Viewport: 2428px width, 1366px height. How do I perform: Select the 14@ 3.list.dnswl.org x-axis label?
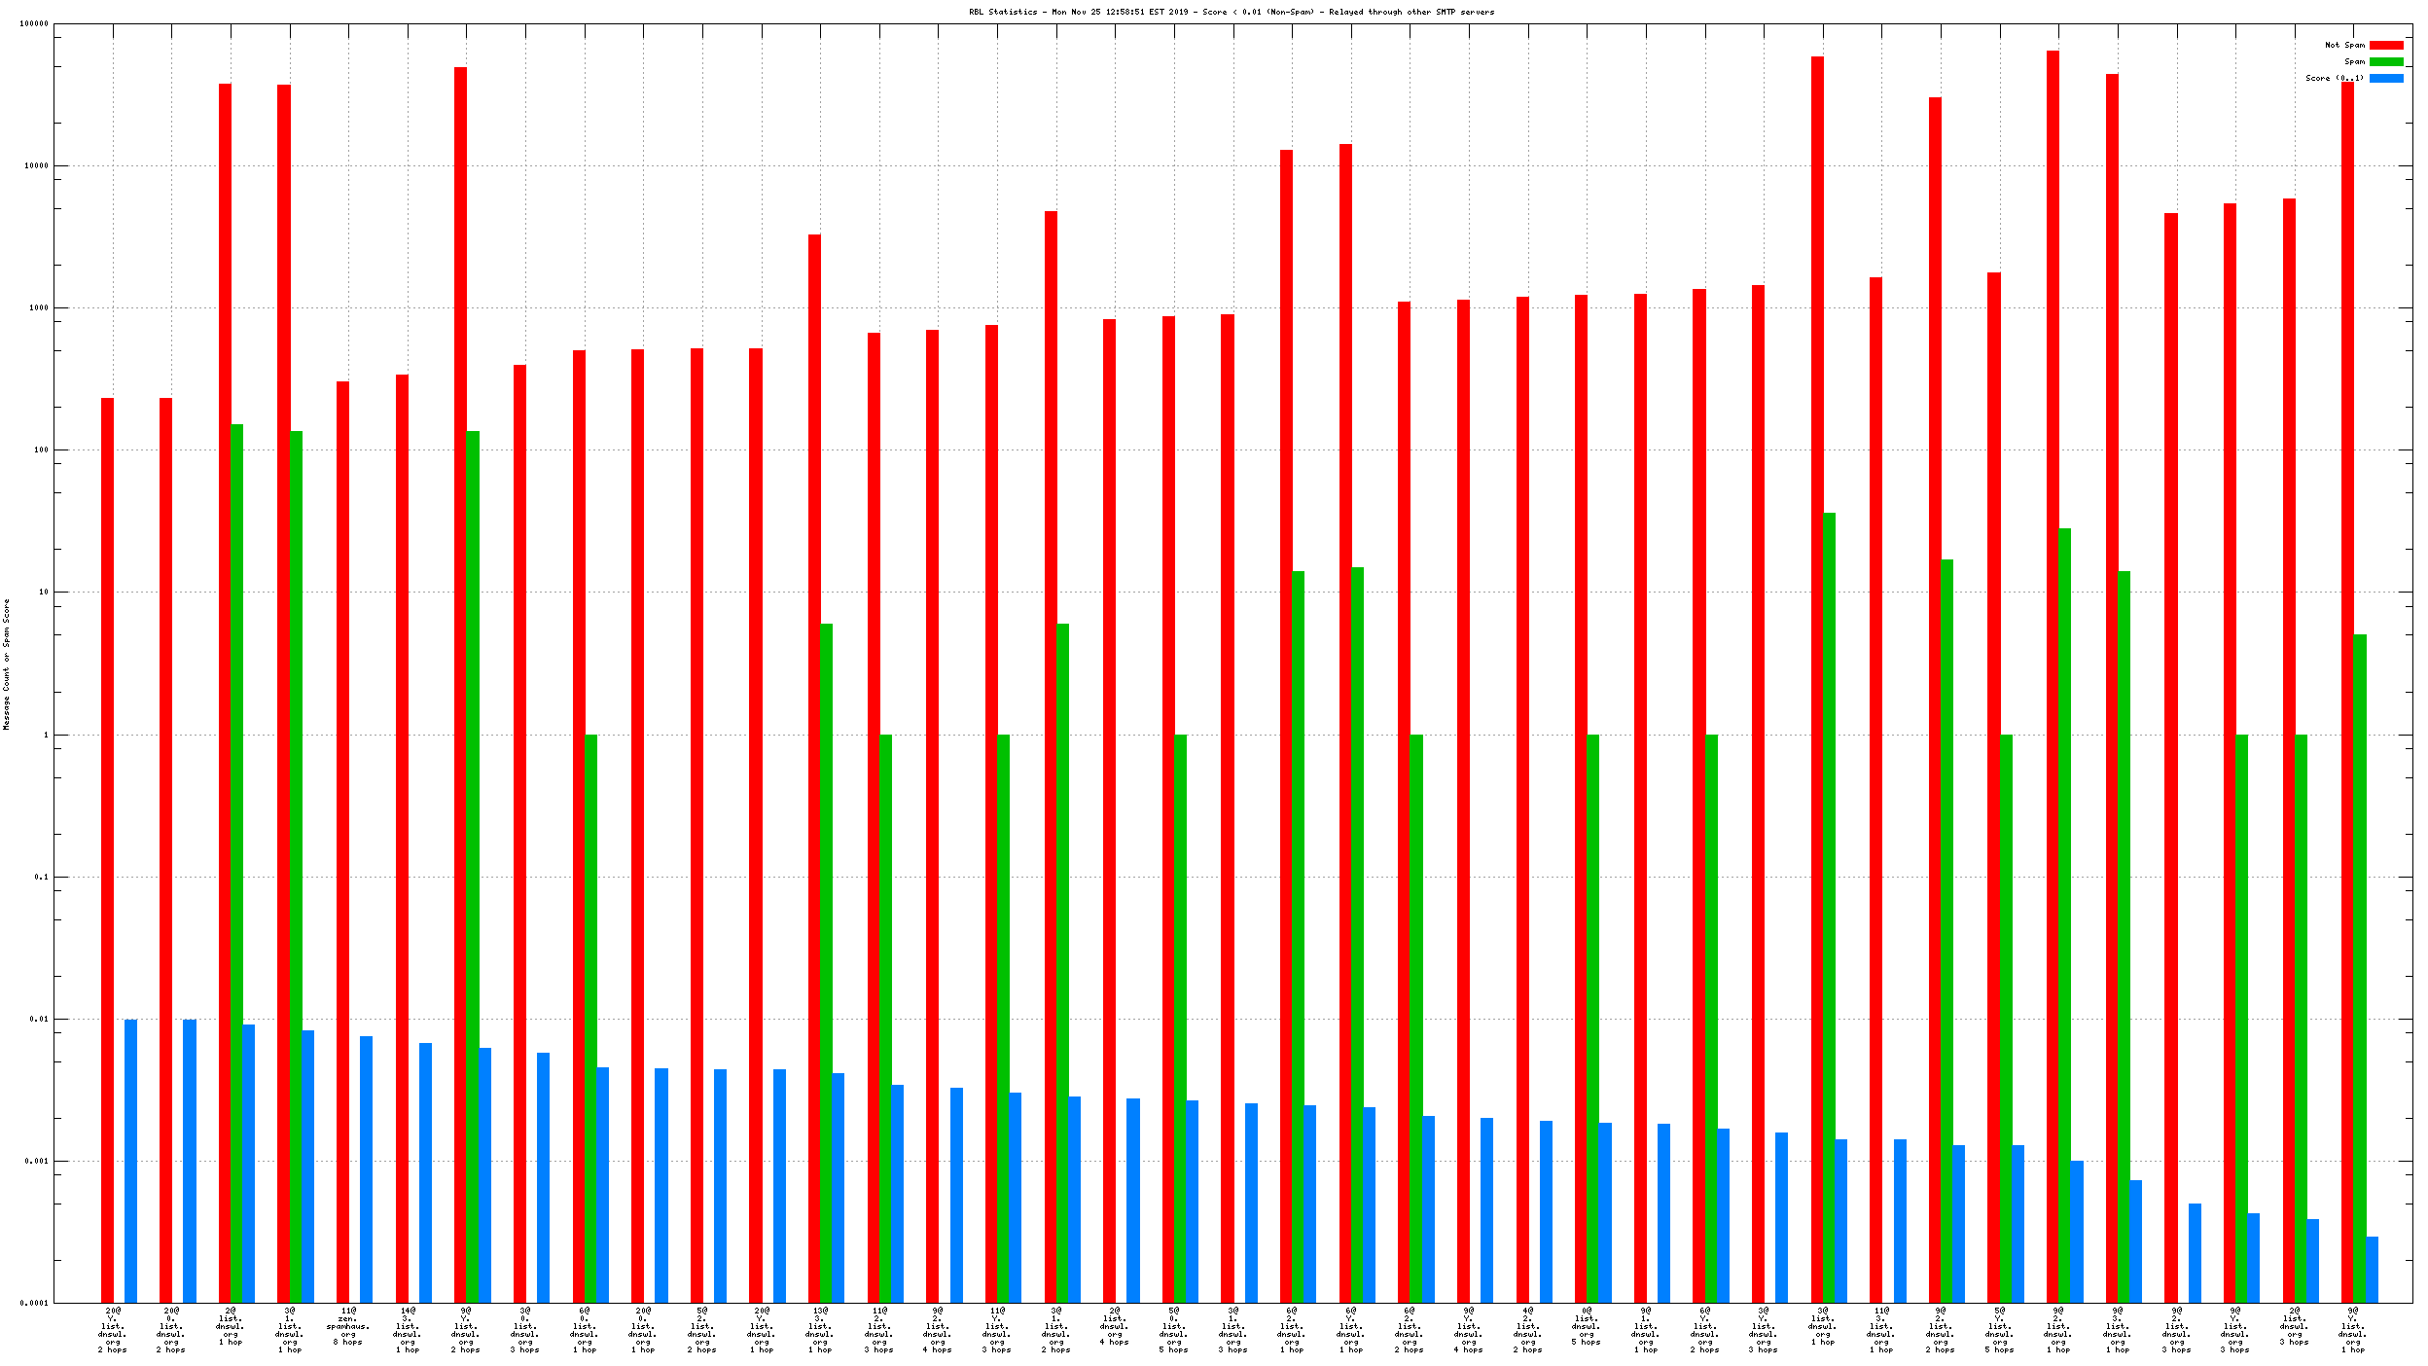click(x=408, y=1329)
